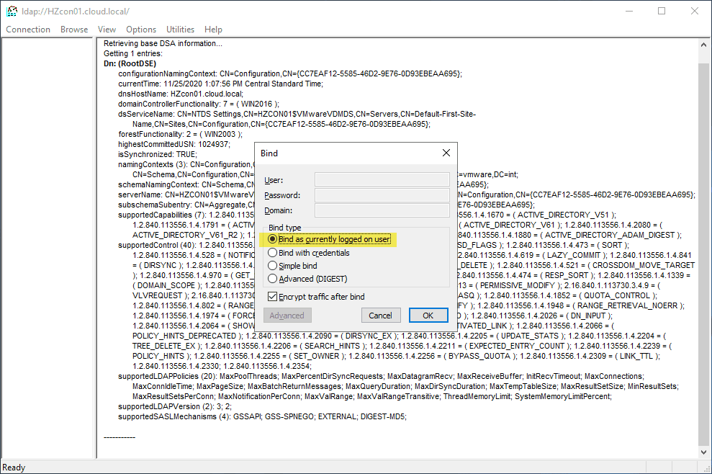
Task: Click the isSynchronized: TRUE line
Action: [x=158, y=154]
